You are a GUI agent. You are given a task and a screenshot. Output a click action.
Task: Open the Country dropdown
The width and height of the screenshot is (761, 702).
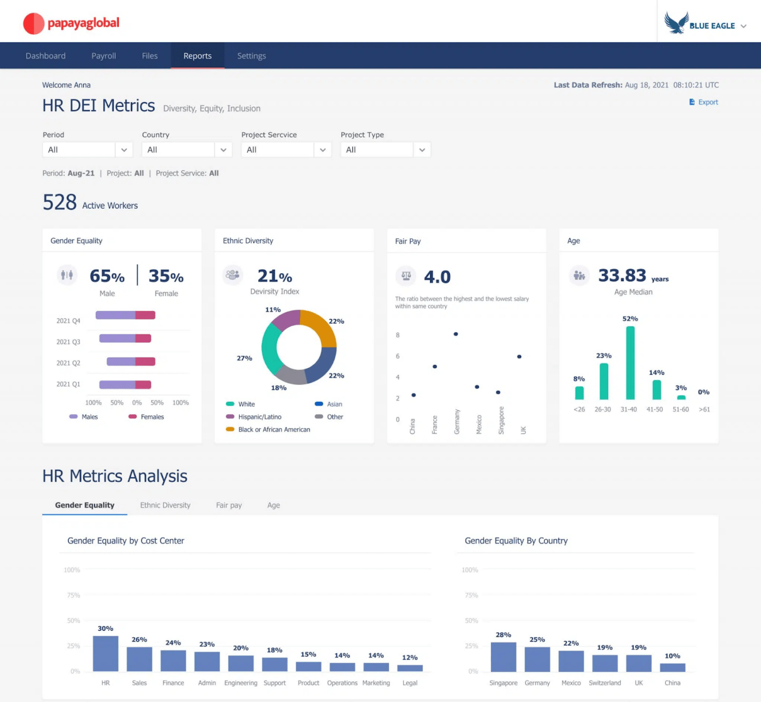tap(187, 150)
